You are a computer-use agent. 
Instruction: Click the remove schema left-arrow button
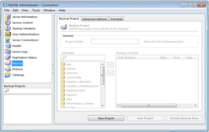(110, 73)
